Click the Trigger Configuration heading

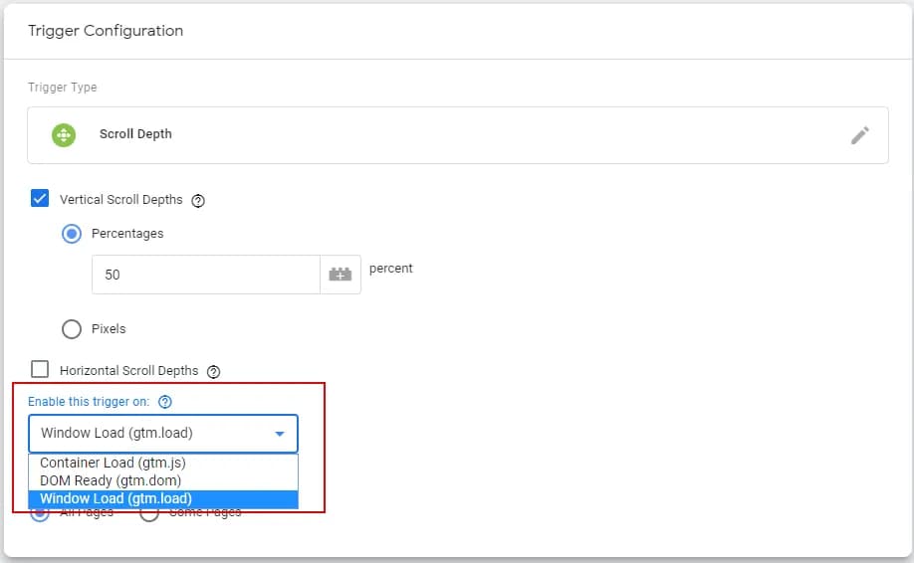[106, 31]
